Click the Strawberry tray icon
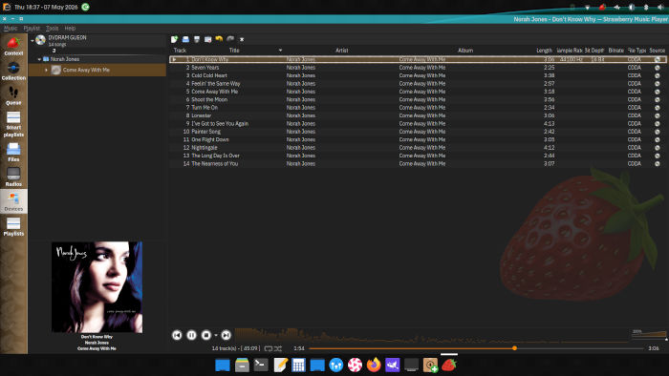Image resolution: width=669 pixels, height=376 pixels. [602, 8]
